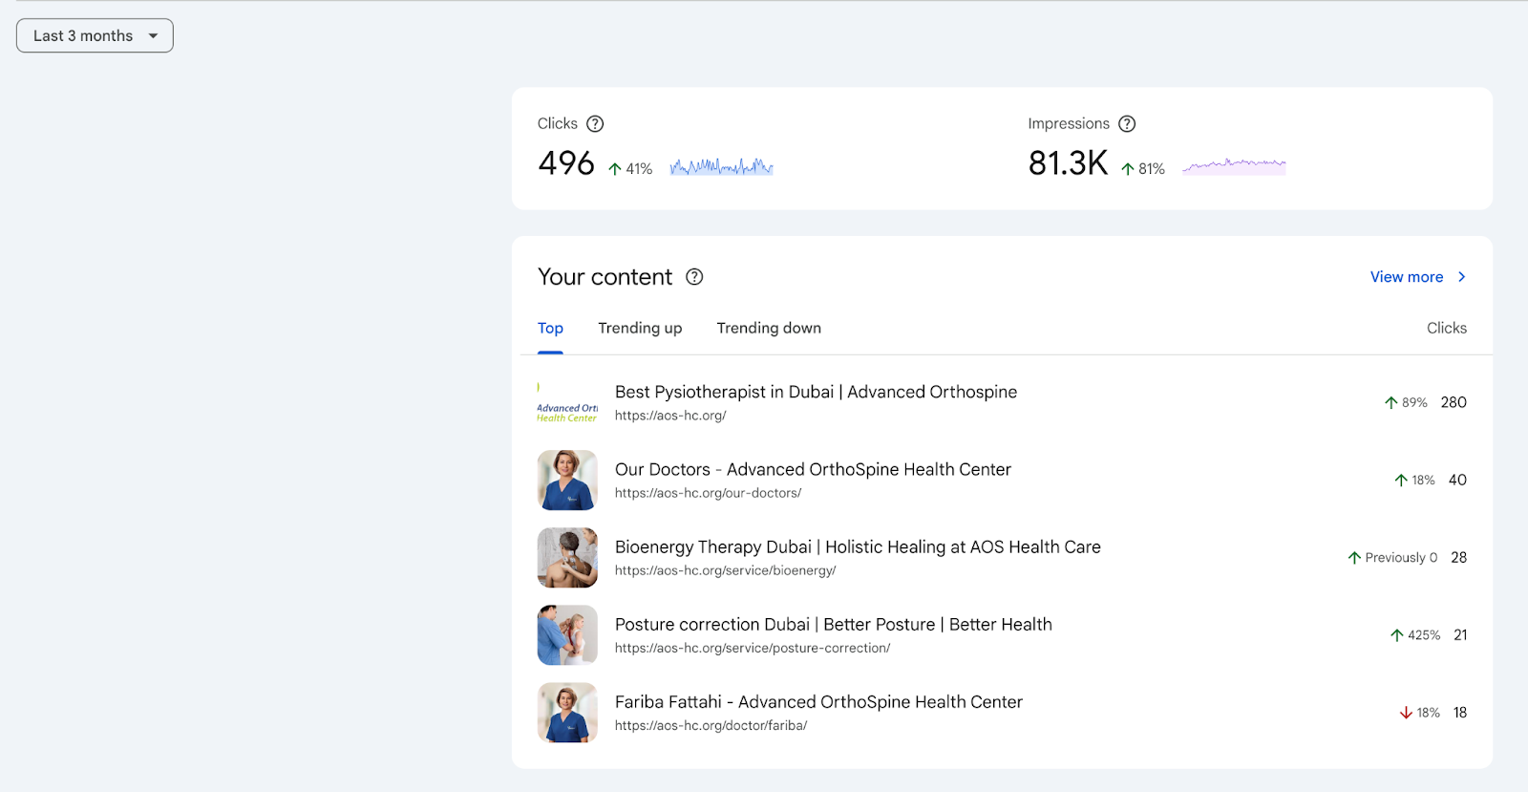Click the 21 clicks count for Posture correction
1528x792 pixels.
[x=1460, y=634]
